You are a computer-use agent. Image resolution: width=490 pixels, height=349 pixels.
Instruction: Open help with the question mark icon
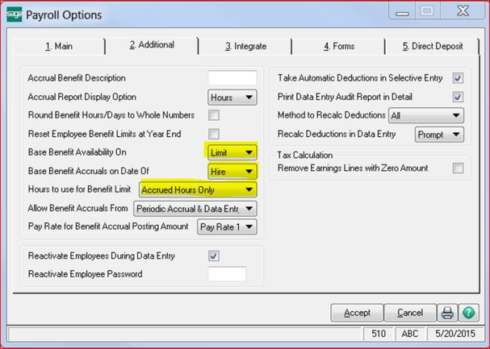pyautogui.click(x=467, y=313)
